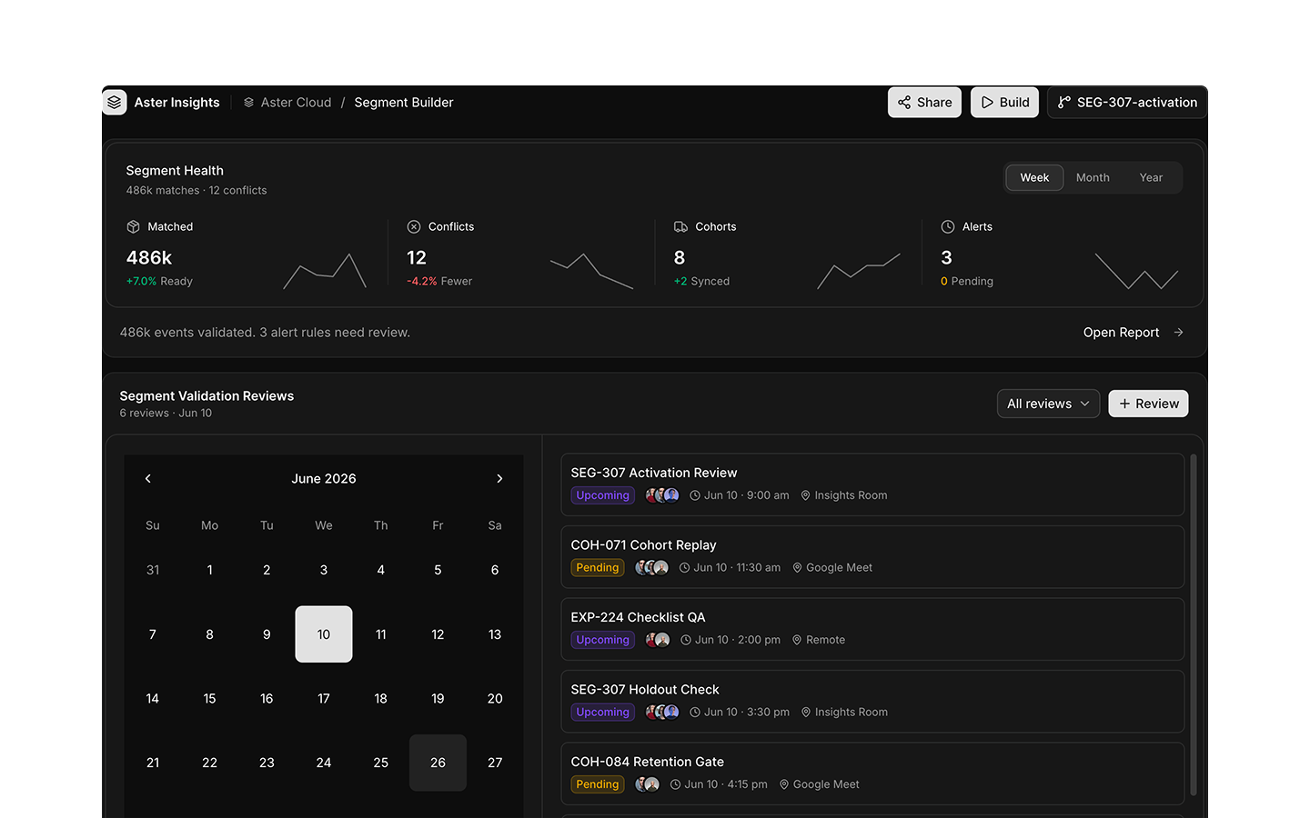The image size is (1310, 818).
Task: Select June 26 in the calendar
Action: 438,763
